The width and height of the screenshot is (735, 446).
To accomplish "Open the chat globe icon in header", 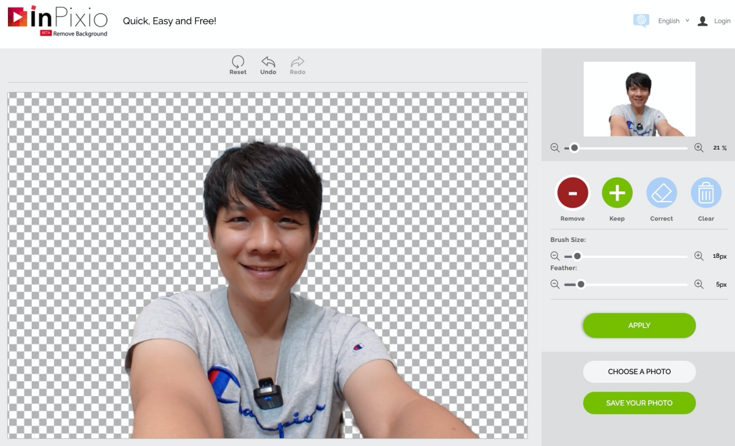I will point(641,21).
